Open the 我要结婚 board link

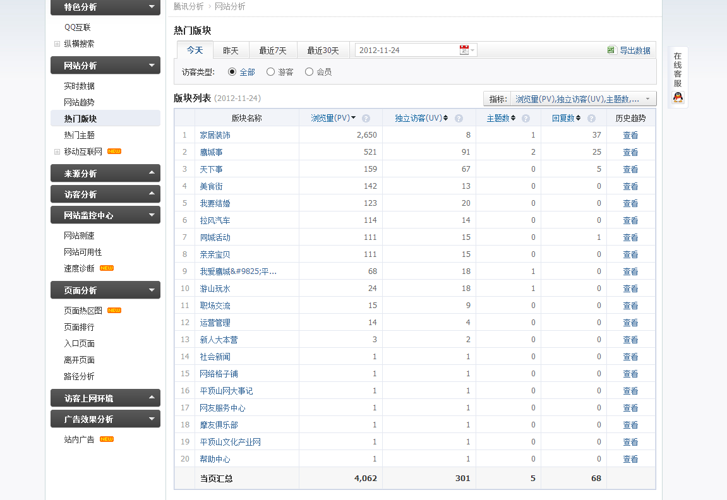coord(215,203)
